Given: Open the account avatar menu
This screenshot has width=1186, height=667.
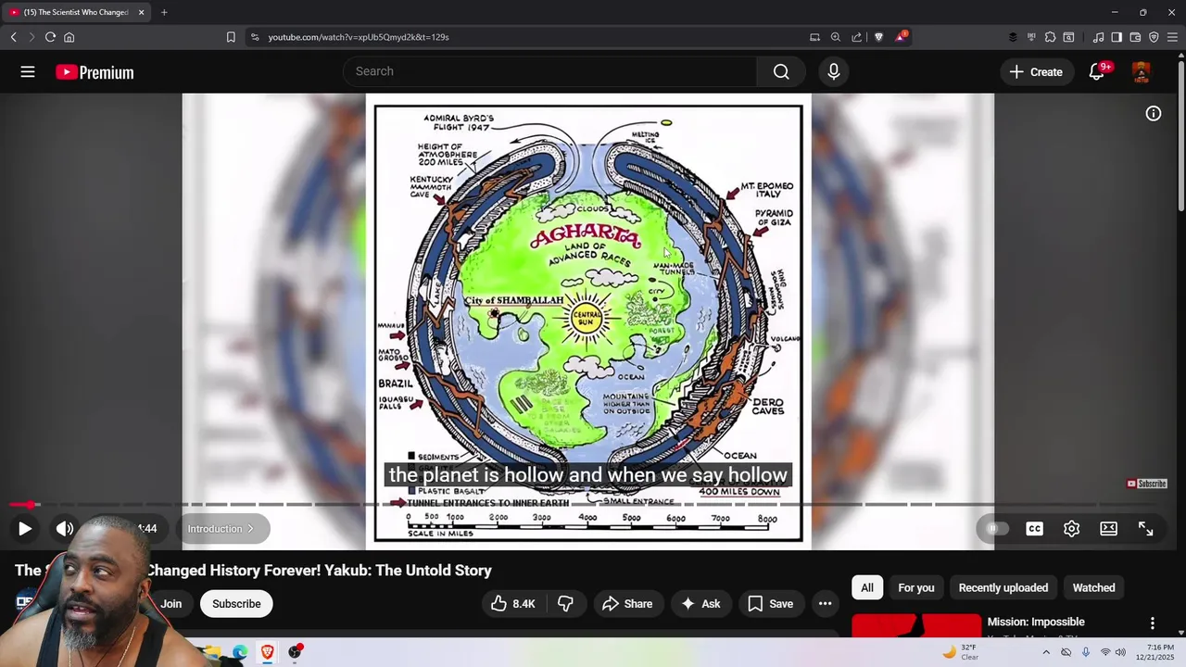Looking at the screenshot, I should click(1141, 71).
